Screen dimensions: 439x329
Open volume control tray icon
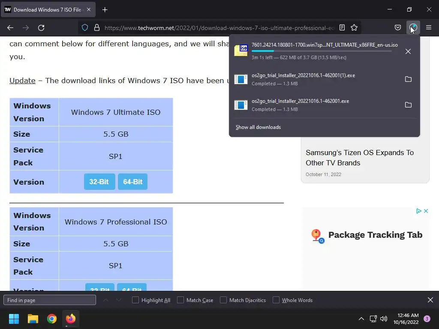point(384,319)
